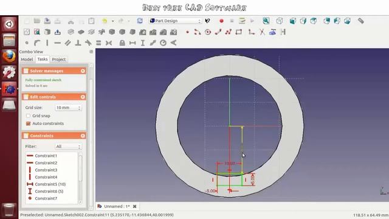Image resolution: width=389 pixels, height=219 pixels.
Task: Click the Measure distance ruler icon
Action: (x=360, y=21)
